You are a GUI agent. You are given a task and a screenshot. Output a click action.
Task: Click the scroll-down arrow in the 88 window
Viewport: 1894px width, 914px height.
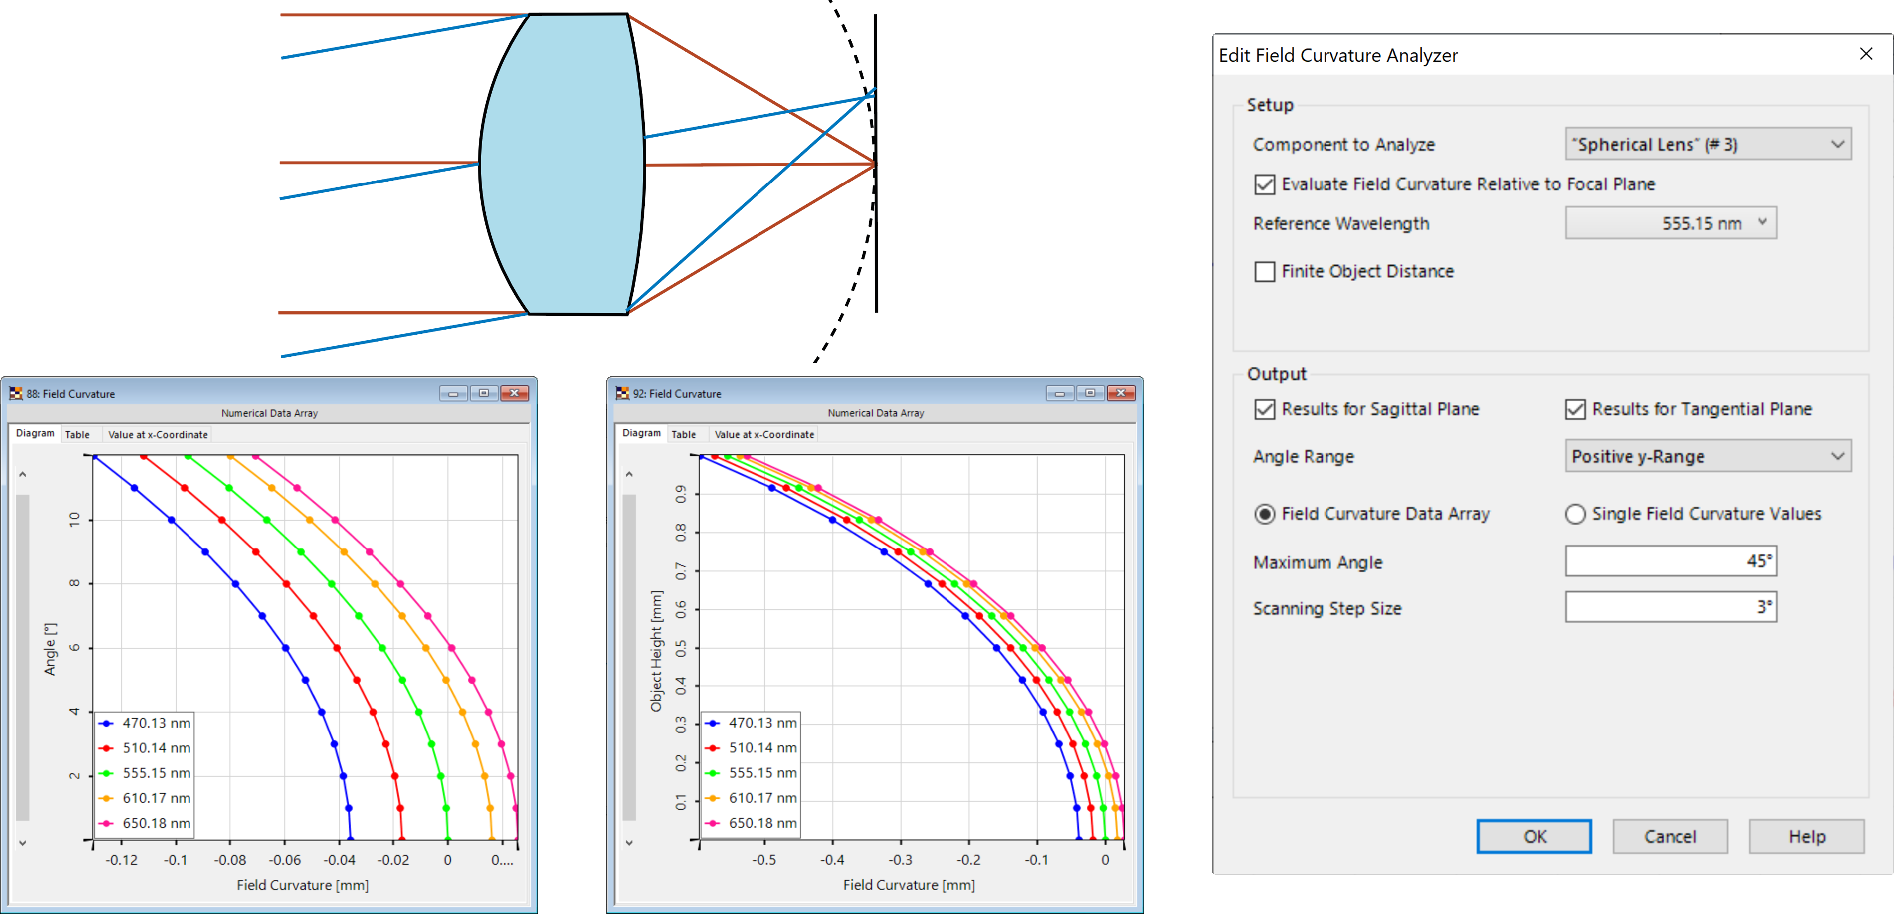(x=23, y=843)
